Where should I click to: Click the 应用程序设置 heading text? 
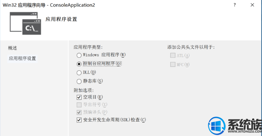tap(61, 19)
